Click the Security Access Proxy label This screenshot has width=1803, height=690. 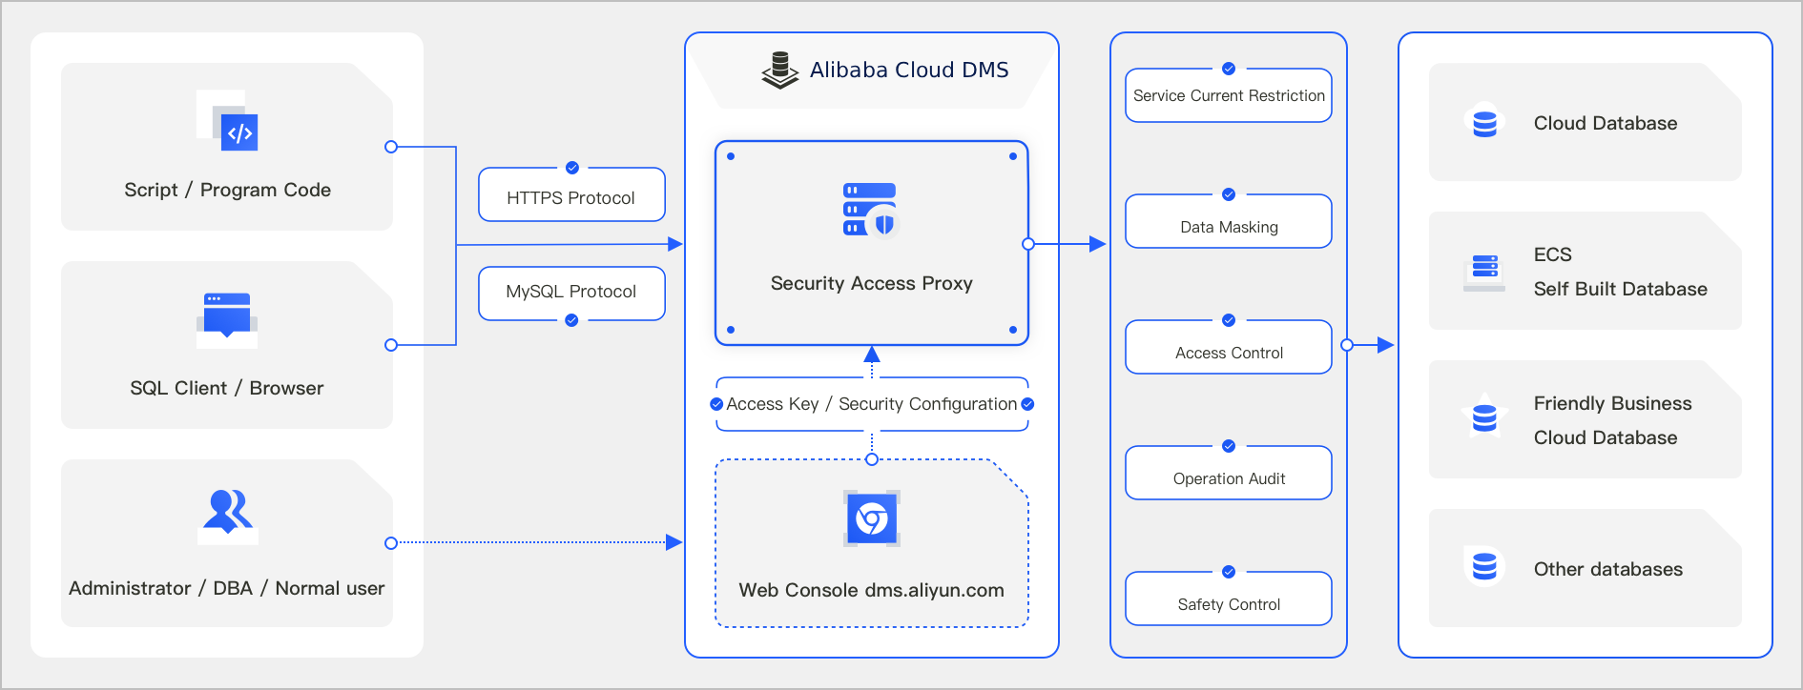(872, 283)
